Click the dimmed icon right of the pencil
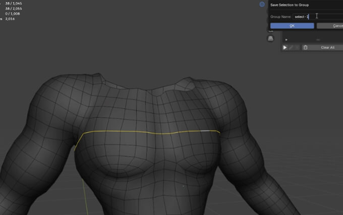 (x=297, y=47)
